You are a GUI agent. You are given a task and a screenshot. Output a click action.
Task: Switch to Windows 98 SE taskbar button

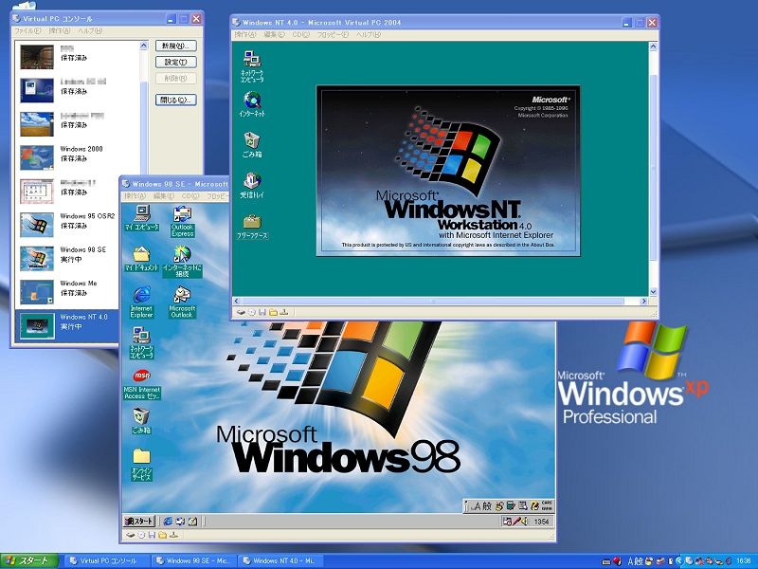tap(194, 560)
